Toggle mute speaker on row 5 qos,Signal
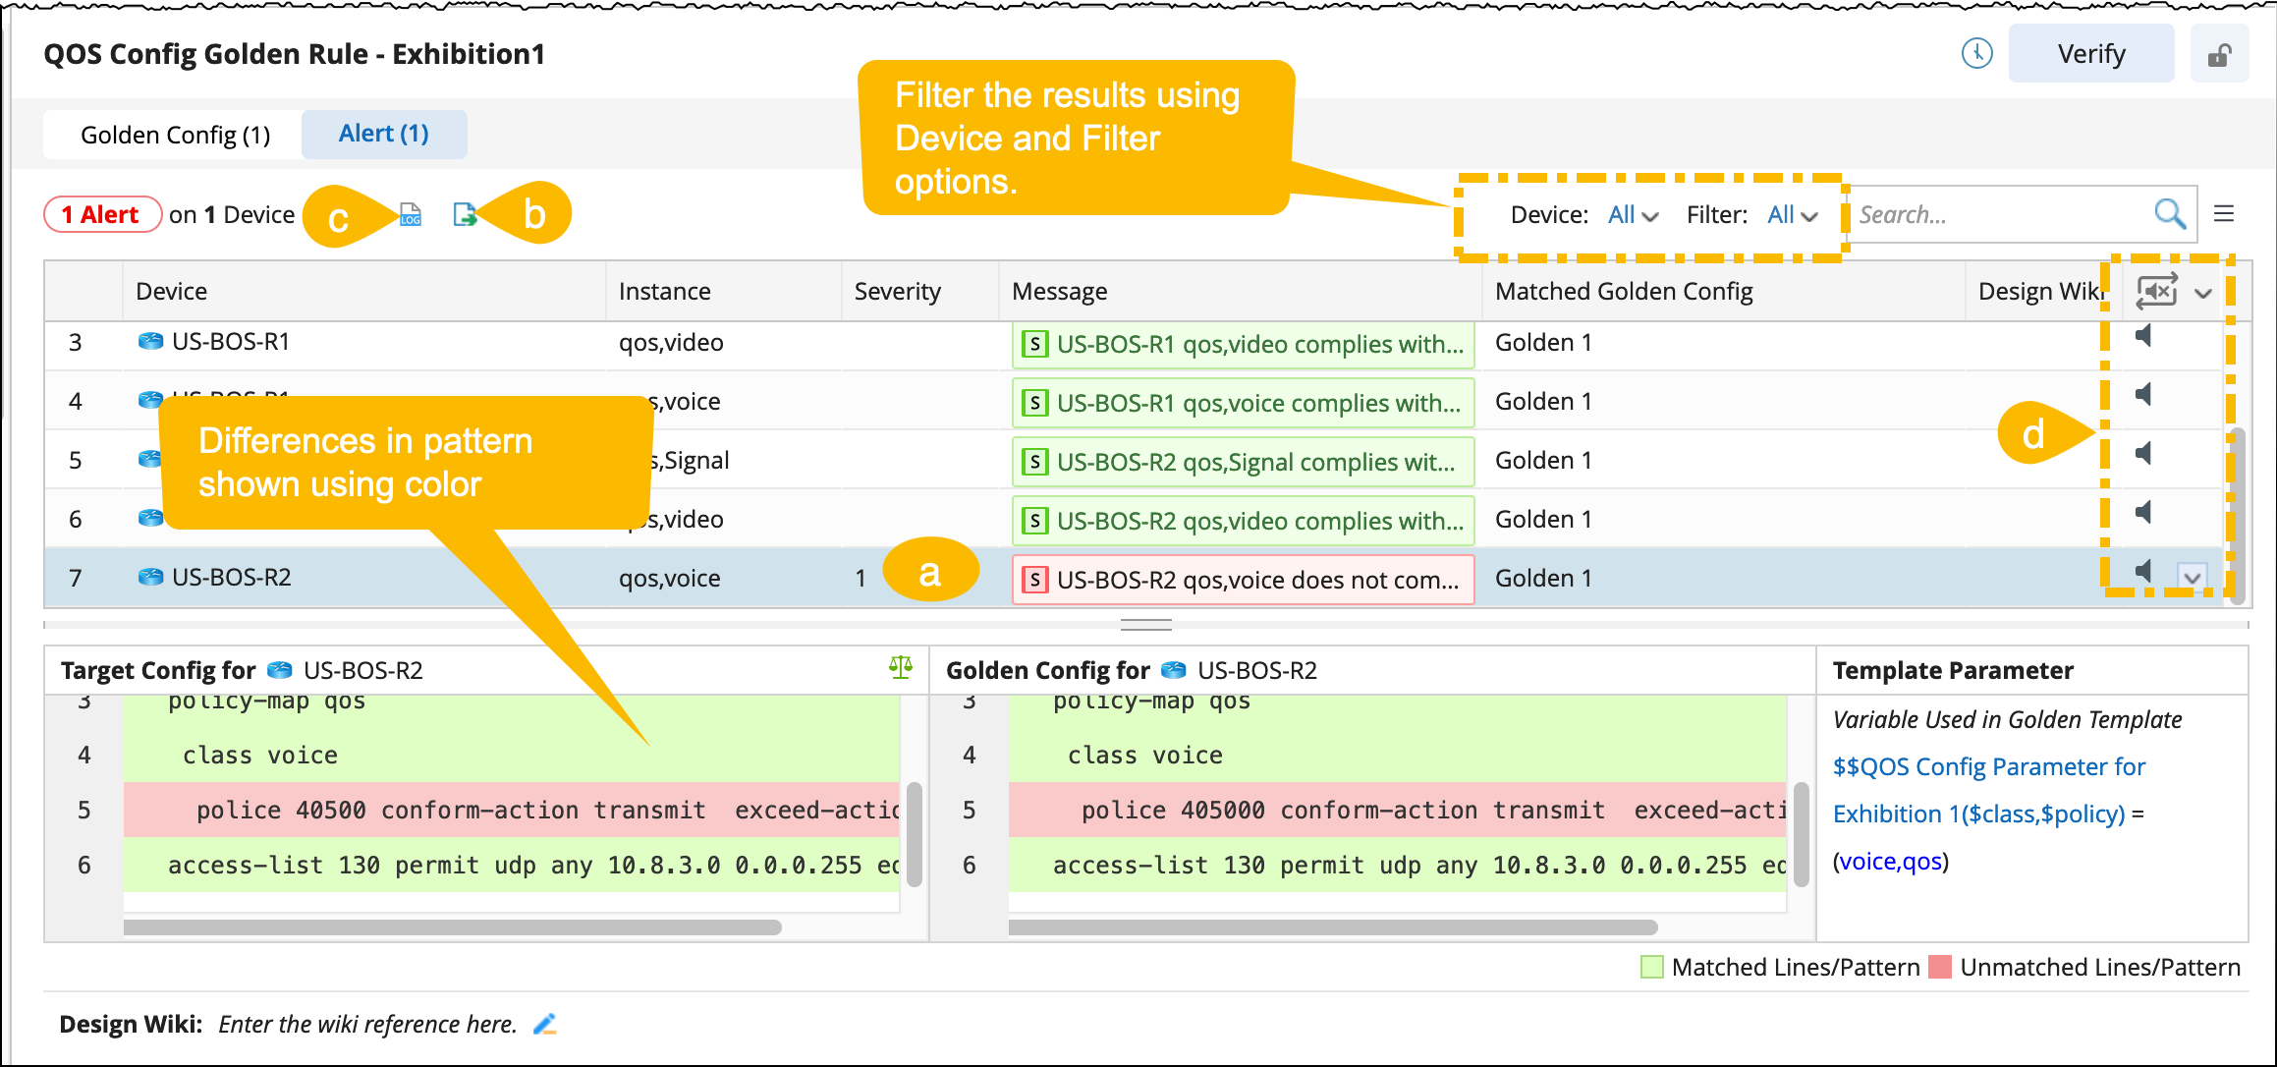Screen dimensions: 2277x1067 point(2144,454)
